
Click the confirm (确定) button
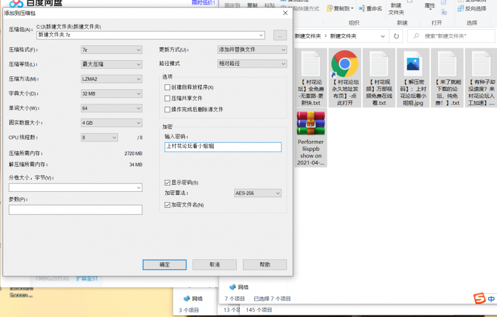point(165,264)
